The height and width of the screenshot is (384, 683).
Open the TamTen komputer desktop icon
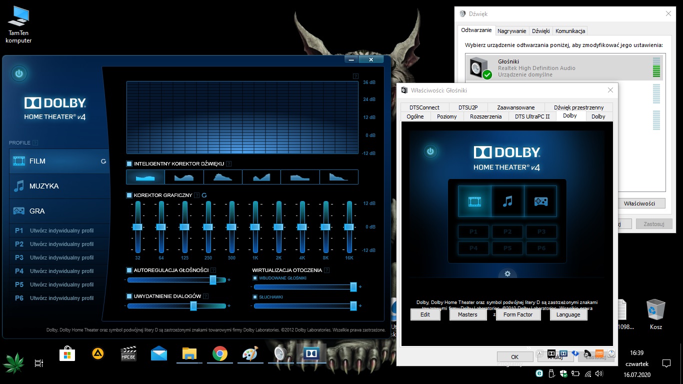[x=19, y=24]
